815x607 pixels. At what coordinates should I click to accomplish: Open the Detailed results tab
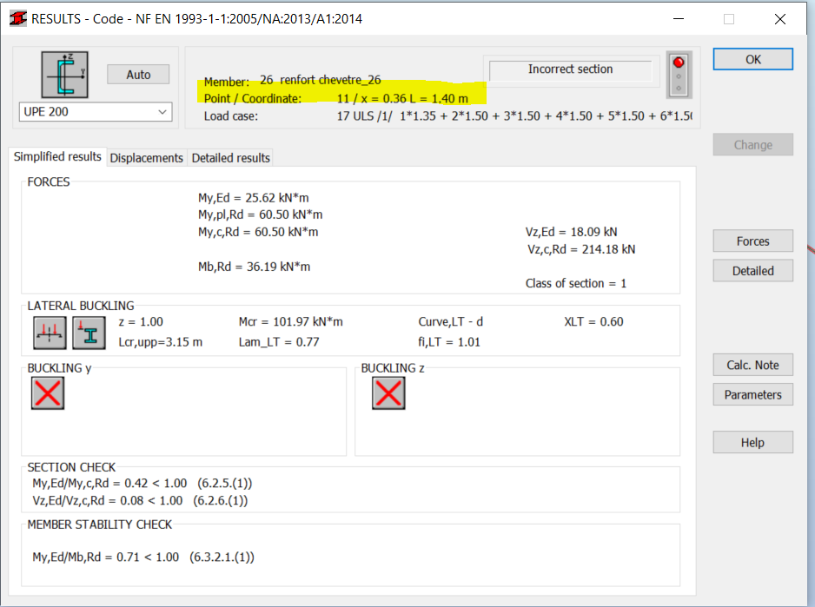pyautogui.click(x=229, y=157)
